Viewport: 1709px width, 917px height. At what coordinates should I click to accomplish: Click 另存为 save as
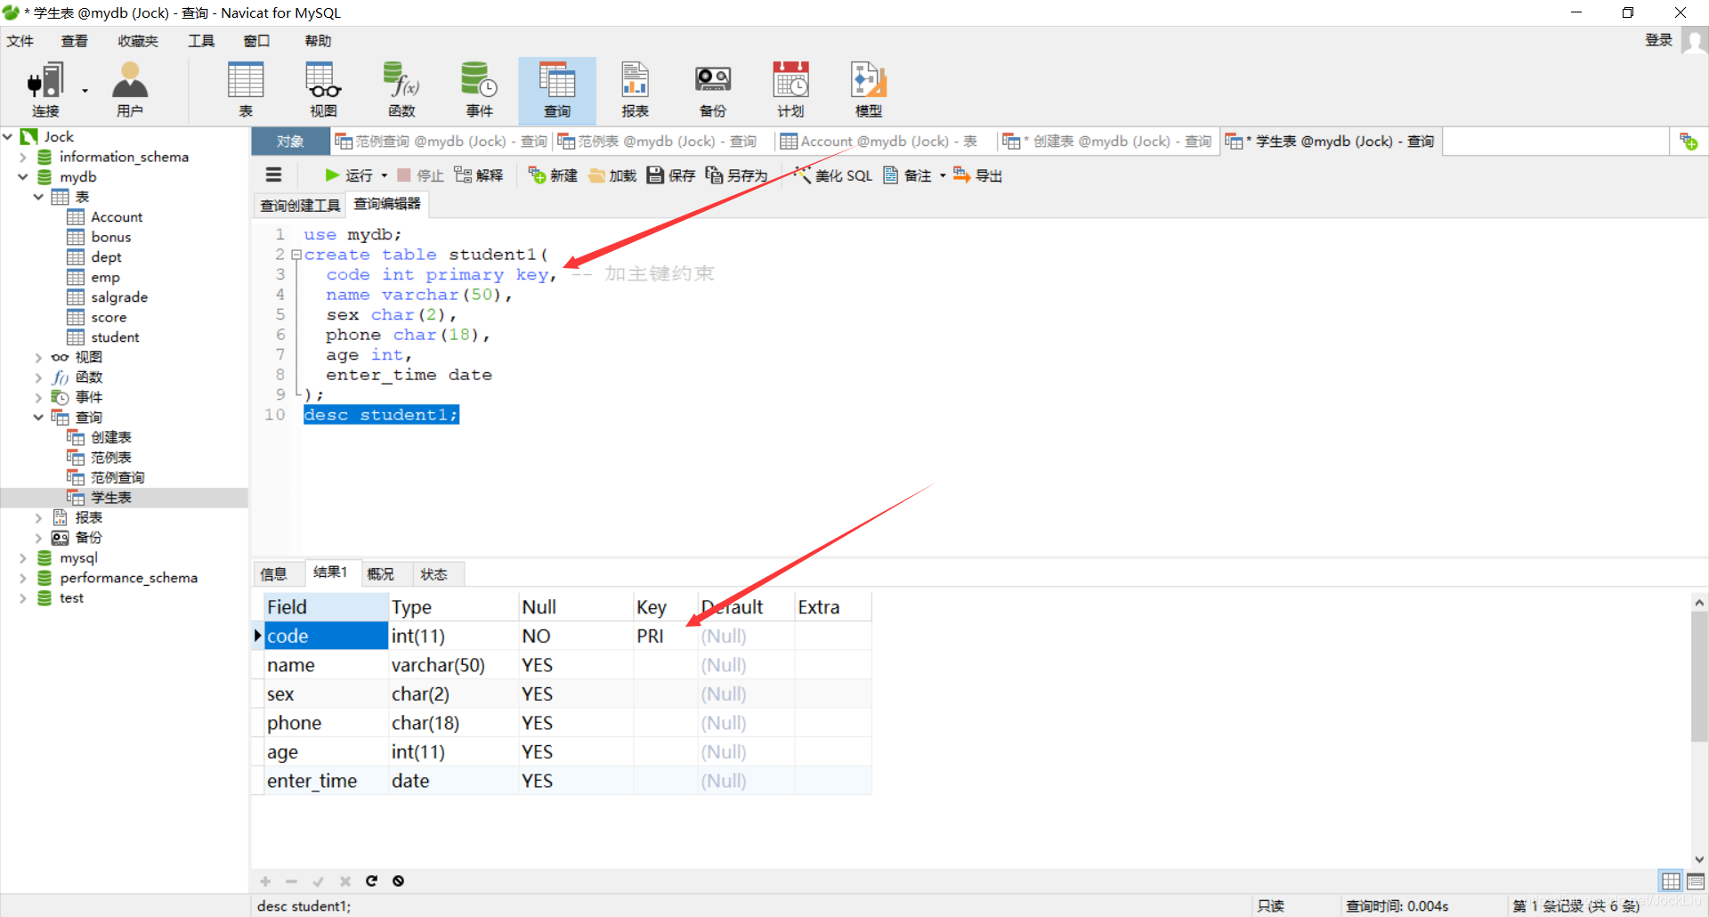tap(736, 175)
